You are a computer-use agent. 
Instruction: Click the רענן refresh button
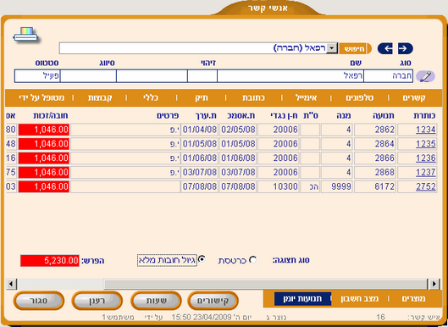click(97, 301)
